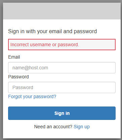
Task: Click the gray Password placeholder text
Action: pos(23,87)
